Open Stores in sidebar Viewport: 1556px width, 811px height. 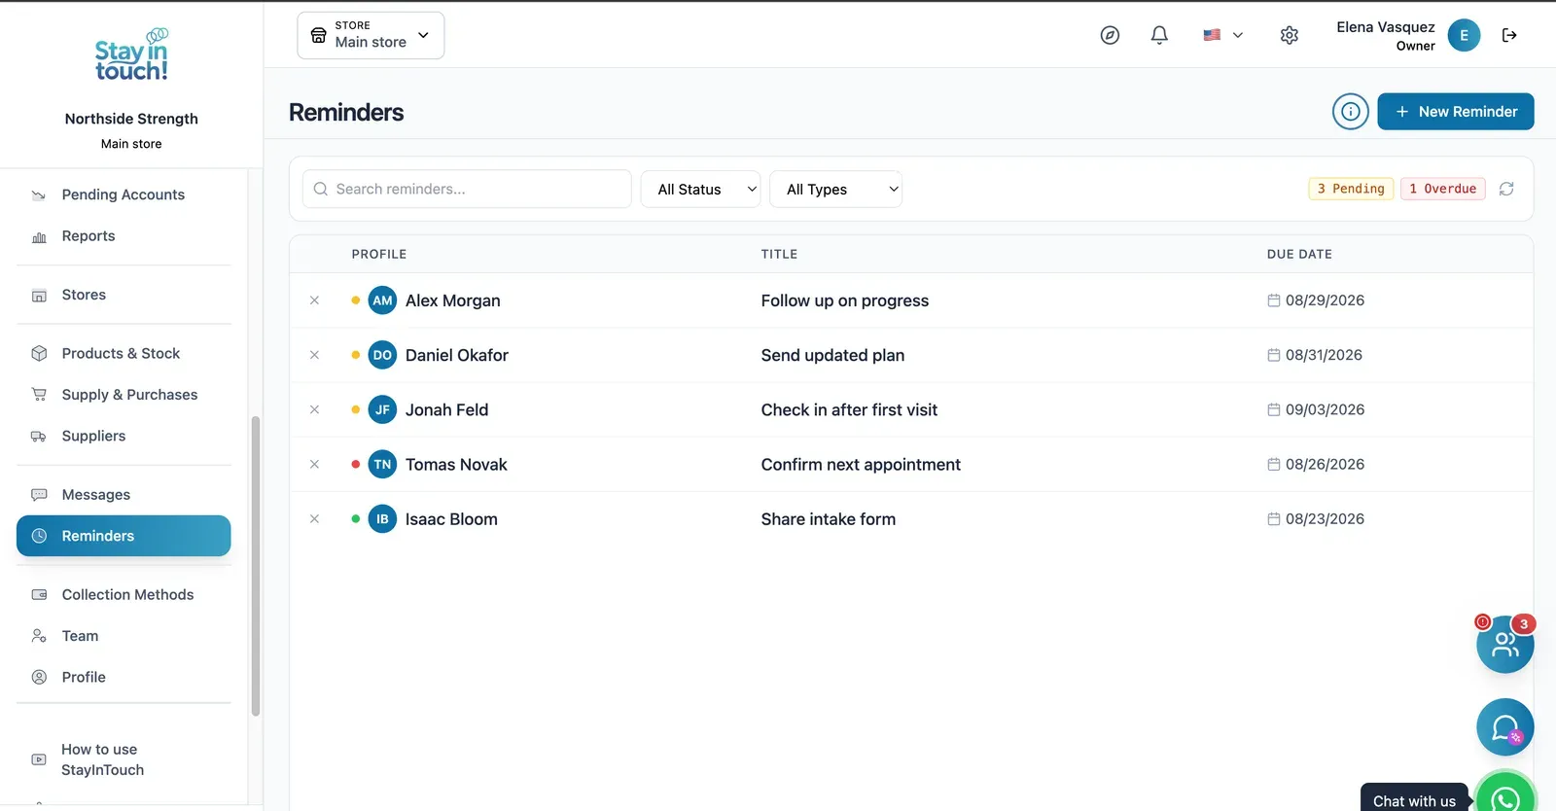coord(124,295)
